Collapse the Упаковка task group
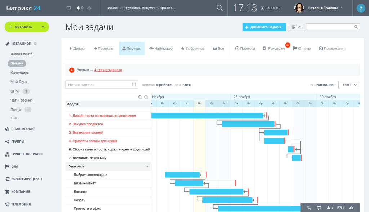Screen dimensions: 369x212 pyautogui.click(x=147, y=167)
